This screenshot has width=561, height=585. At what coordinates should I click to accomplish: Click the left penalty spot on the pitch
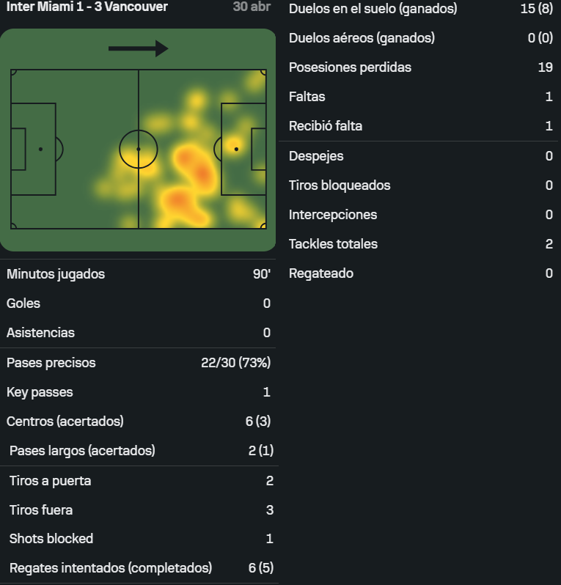pyautogui.click(x=40, y=150)
